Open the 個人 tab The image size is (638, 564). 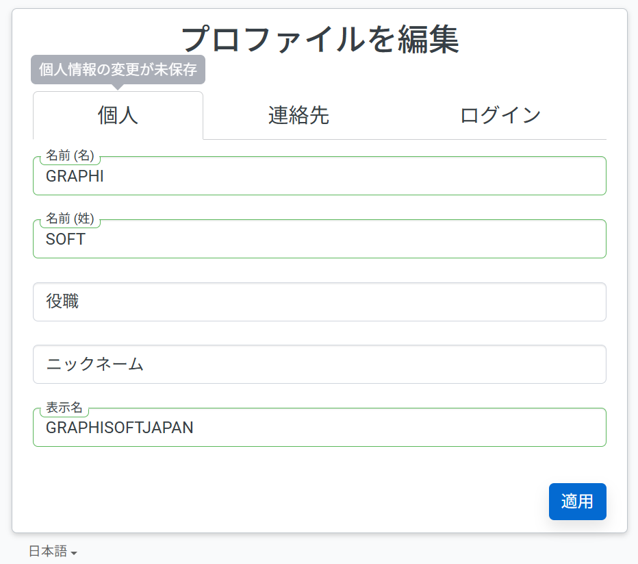coord(118,115)
